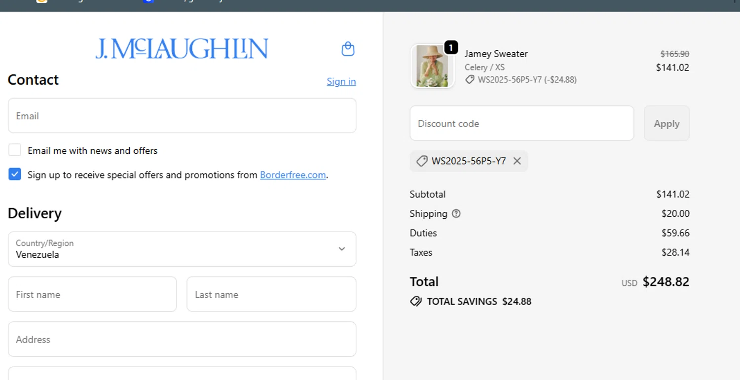Click the discount tag icon on applied code
Image resolution: width=740 pixels, height=380 pixels.
(x=422, y=161)
